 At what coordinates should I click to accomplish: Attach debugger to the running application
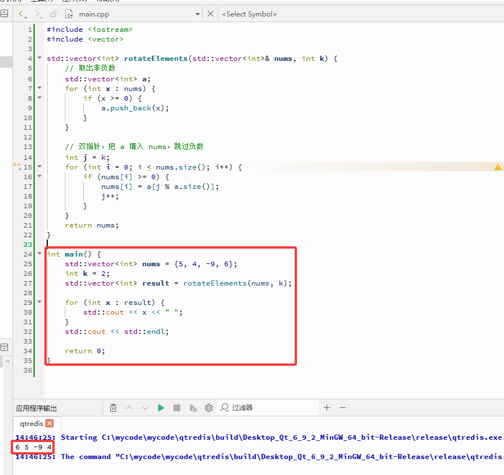coord(193,408)
